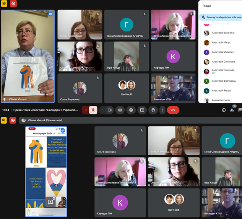Click the 12:44 meeting clock

point(6,110)
